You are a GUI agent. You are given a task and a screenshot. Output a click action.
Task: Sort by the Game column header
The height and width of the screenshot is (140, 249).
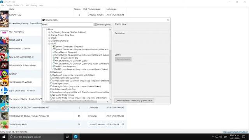12,9
